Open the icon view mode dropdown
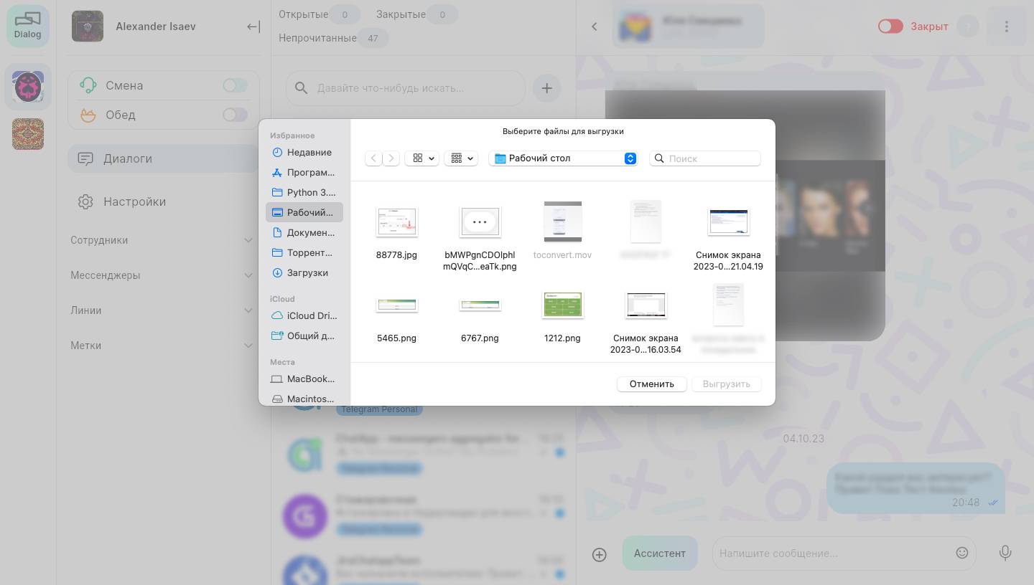Viewport: 1034px width, 585px height. point(421,158)
